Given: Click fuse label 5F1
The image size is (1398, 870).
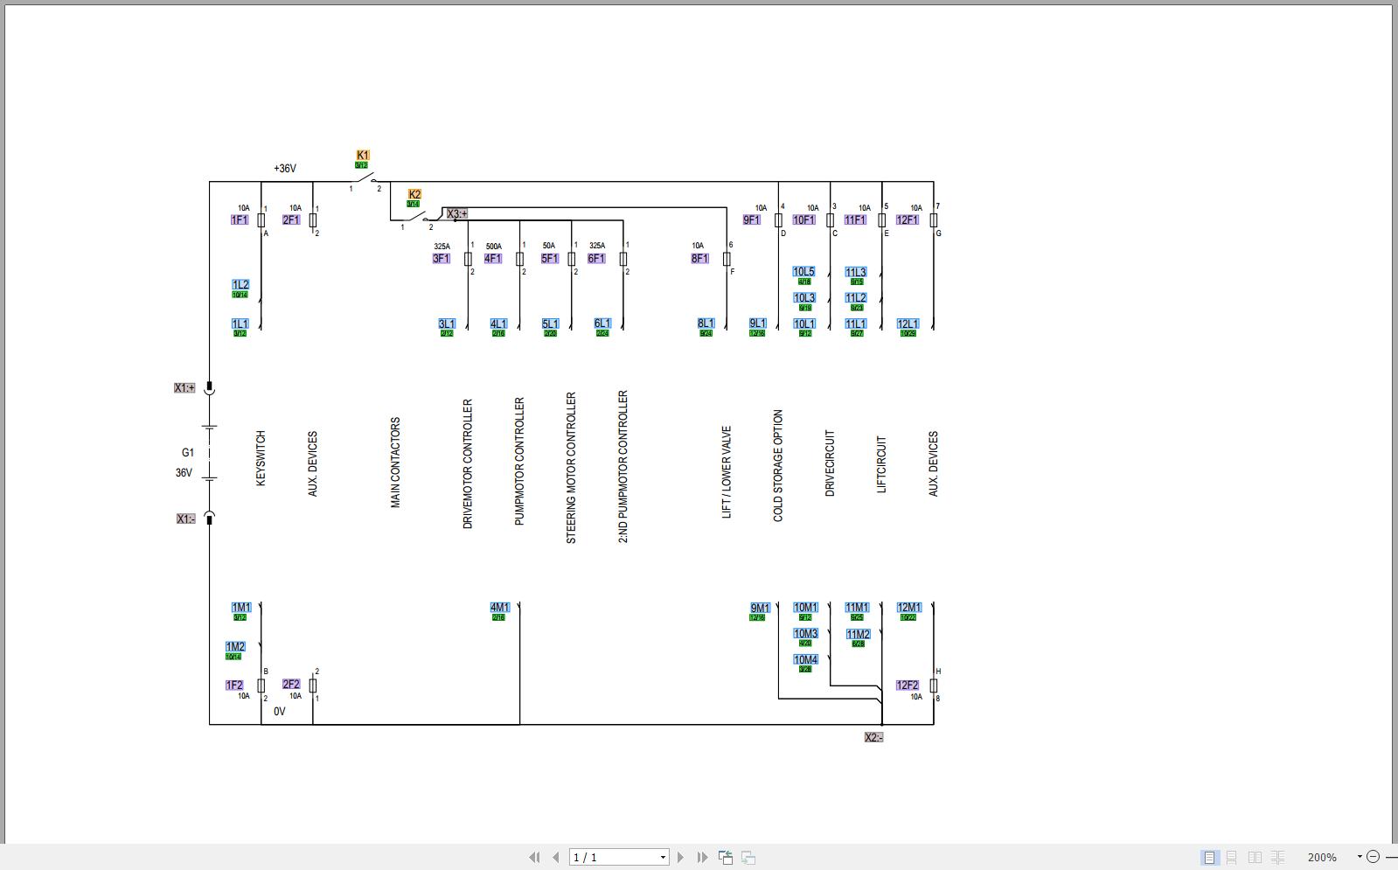Looking at the screenshot, I should tap(550, 259).
